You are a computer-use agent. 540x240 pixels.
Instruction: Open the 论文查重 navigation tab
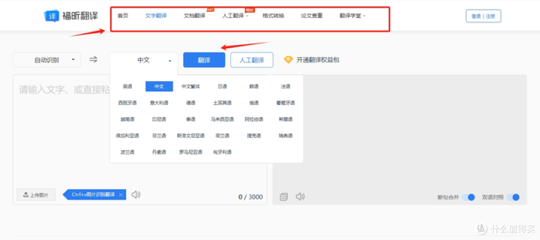click(x=311, y=16)
